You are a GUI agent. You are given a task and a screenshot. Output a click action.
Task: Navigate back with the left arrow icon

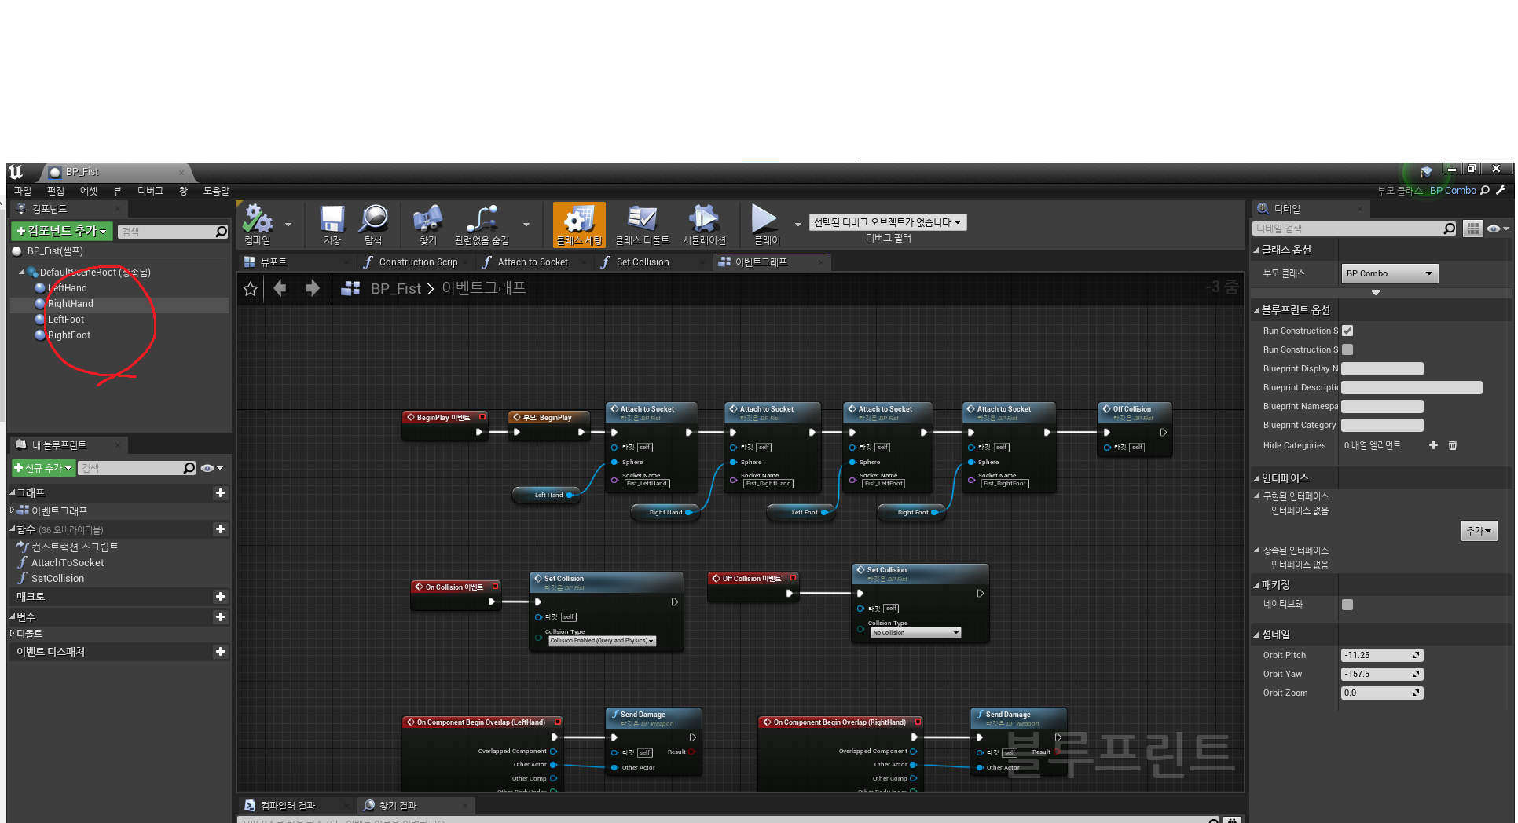pyautogui.click(x=280, y=288)
